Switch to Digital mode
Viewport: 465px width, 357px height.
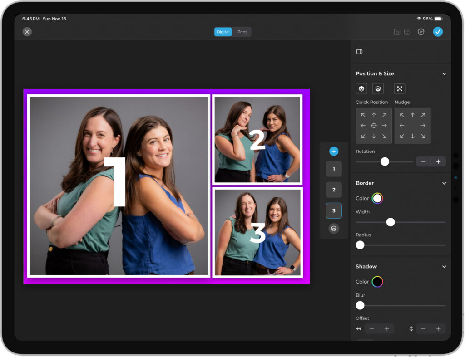[x=223, y=32]
